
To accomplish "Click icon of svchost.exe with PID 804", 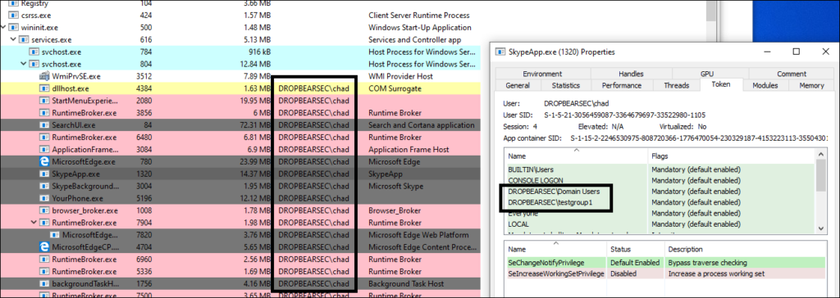I will point(34,64).
